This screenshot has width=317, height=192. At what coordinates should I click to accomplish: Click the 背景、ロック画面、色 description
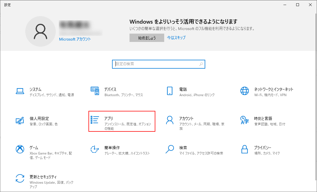point(44,124)
